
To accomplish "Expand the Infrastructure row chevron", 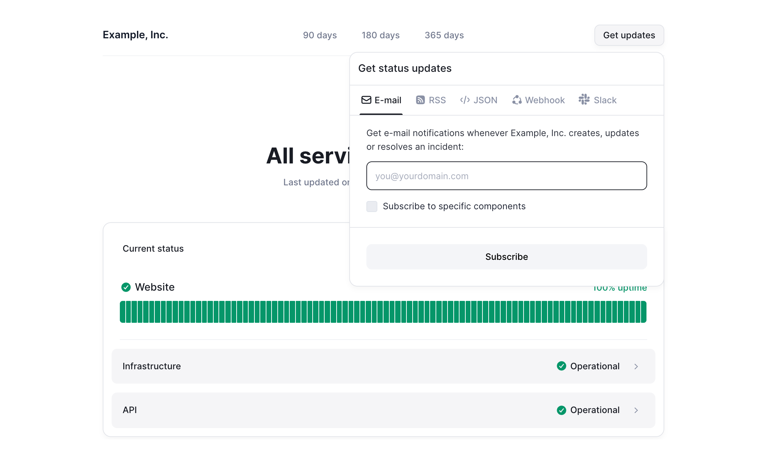I will [x=636, y=367].
